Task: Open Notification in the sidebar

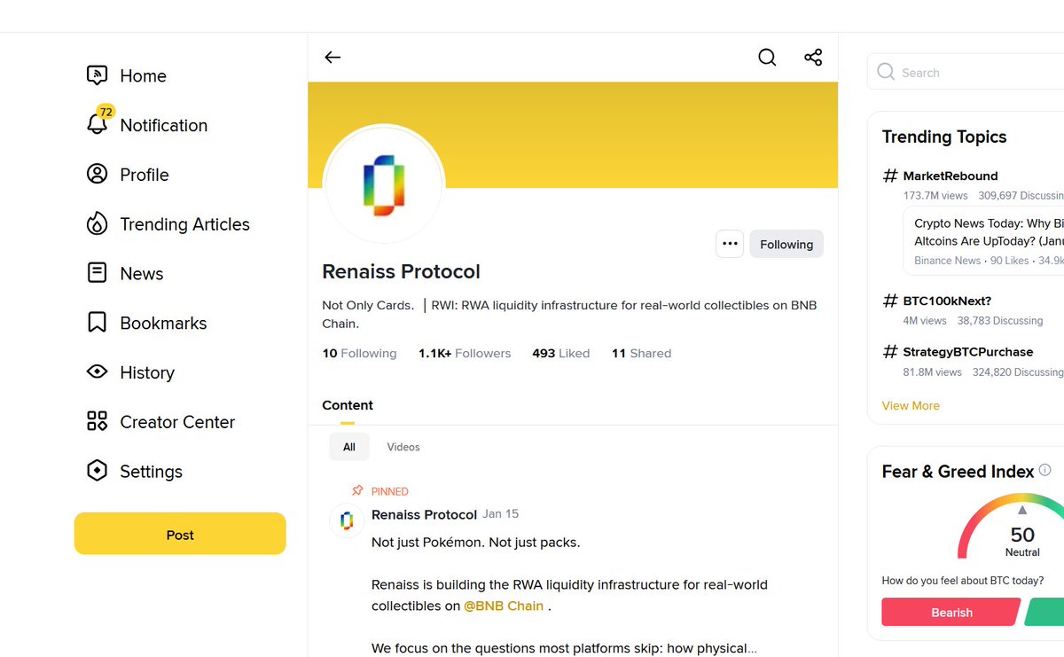Action: point(163,126)
